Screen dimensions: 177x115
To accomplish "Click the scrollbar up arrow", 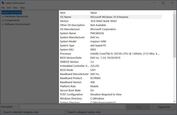I will 174,12.
